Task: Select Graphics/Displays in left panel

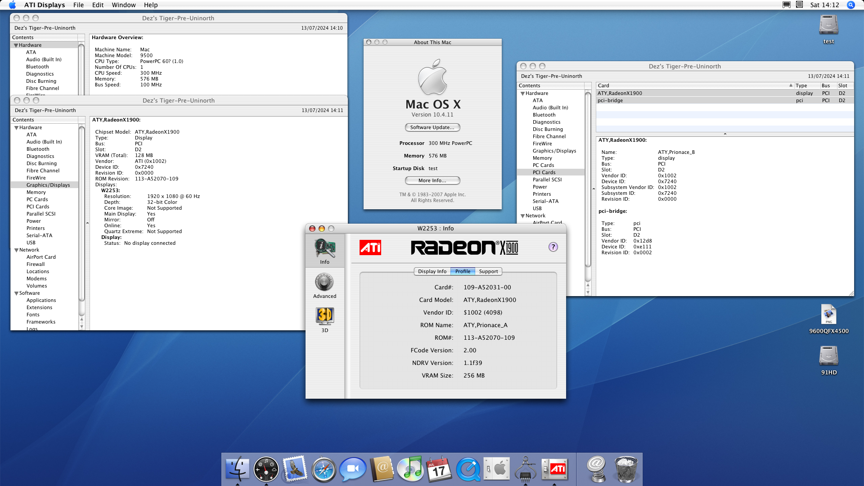Action: 47,184
